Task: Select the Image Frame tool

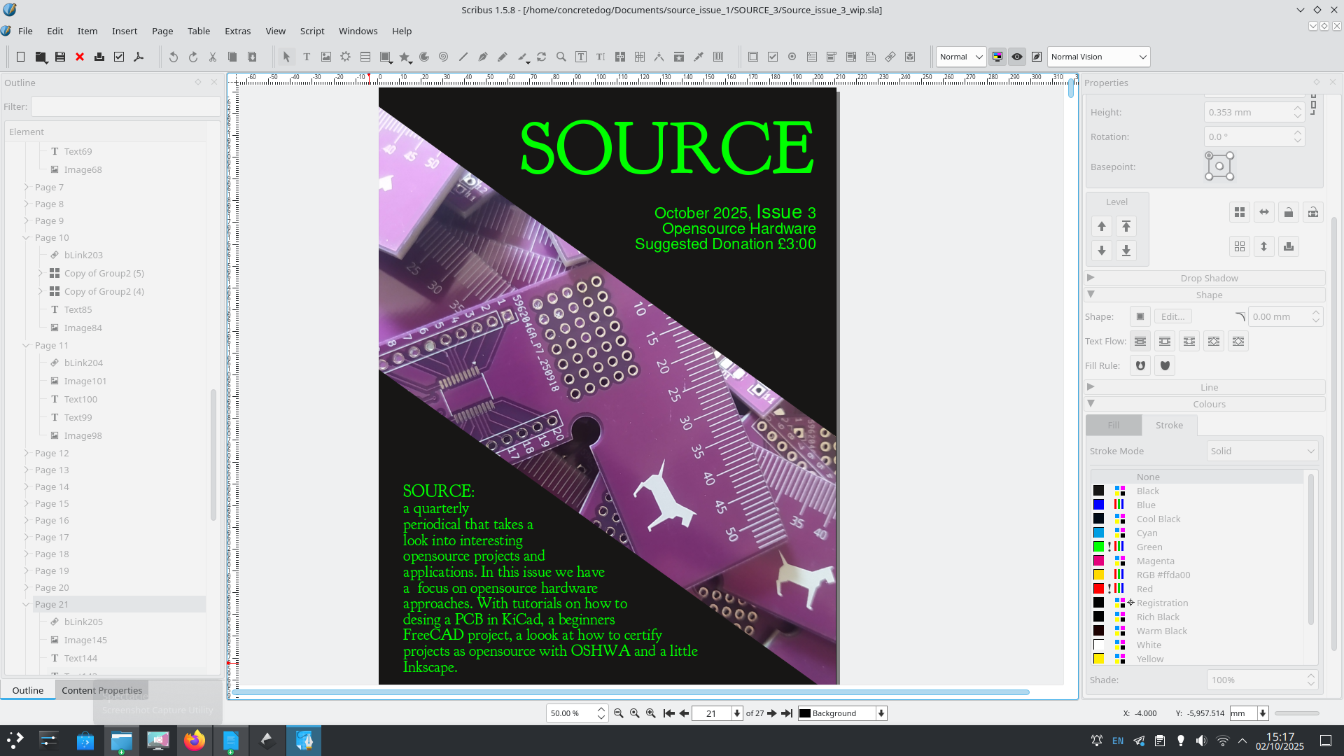Action: click(x=326, y=57)
